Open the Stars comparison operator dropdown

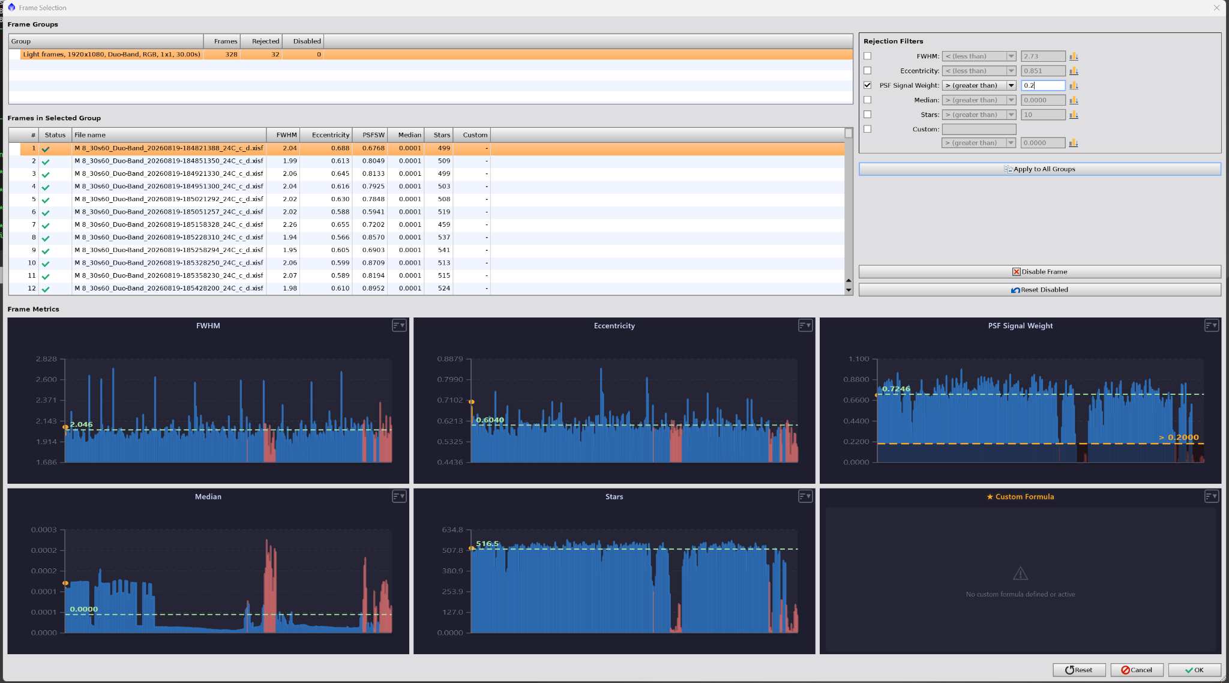[x=979, y=115]
